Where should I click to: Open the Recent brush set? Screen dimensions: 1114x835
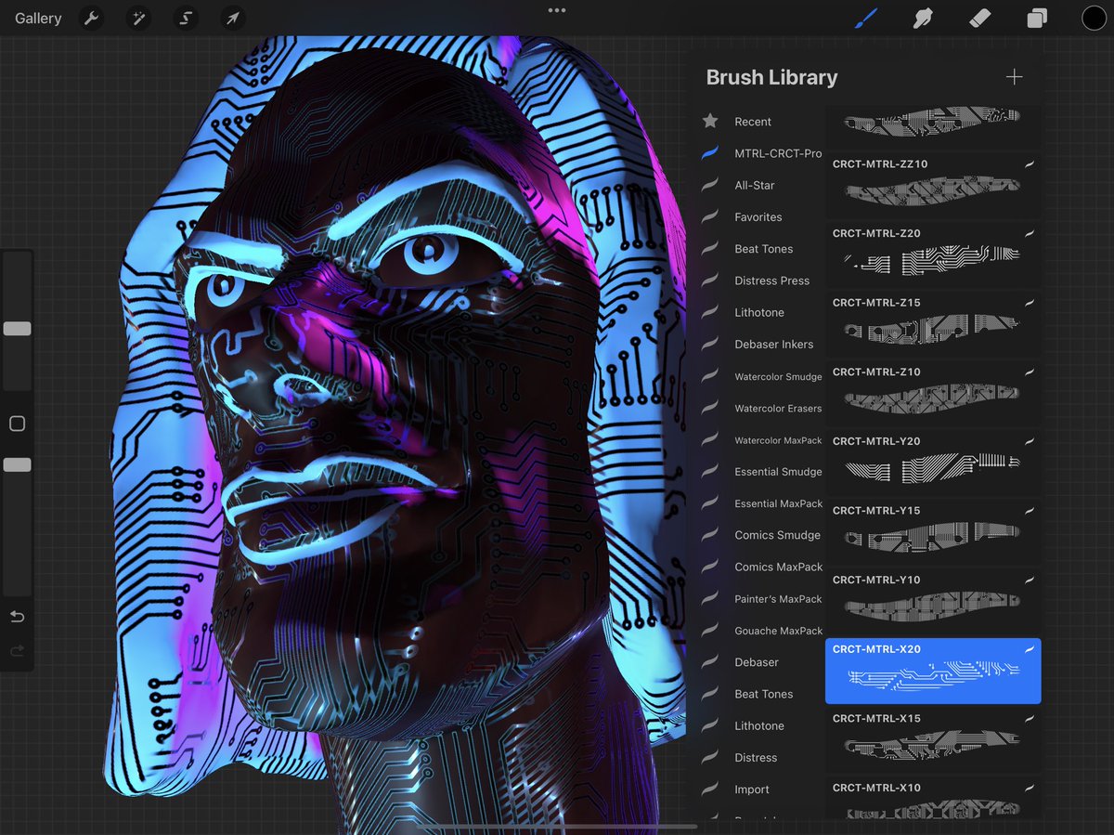(x=753, y=122)
